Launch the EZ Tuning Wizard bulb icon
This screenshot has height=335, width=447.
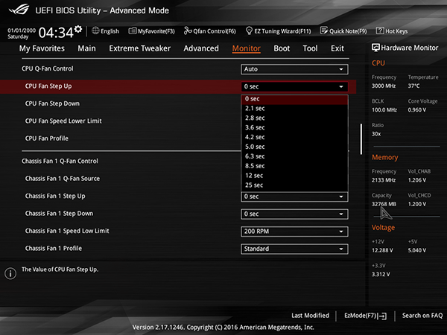249,31
